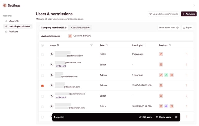Sort the table by Last login
This screenshot has width=199, height=126.
[x=145, y=45]
